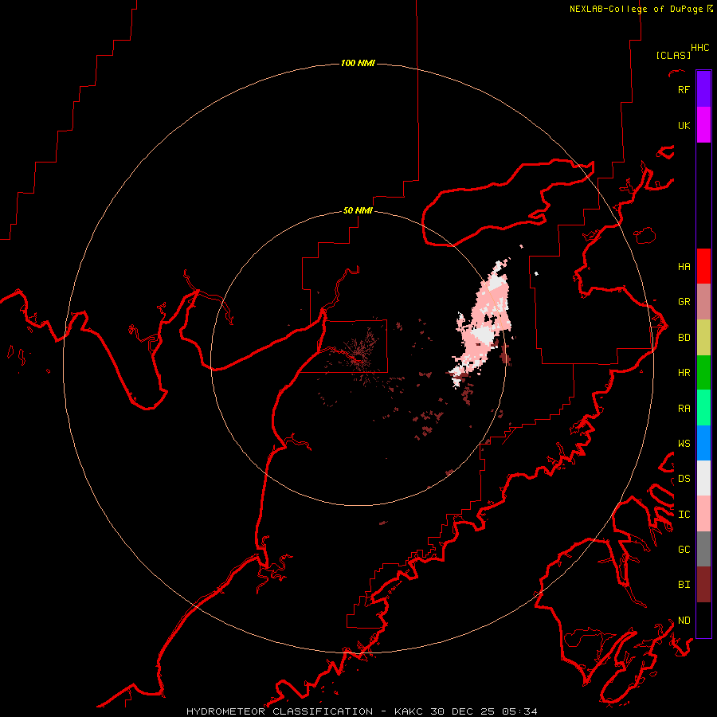The width and height of the screenshot is (717, 717).
Task: Click the black ND legend swatch
Action: [x=703, y=620]
